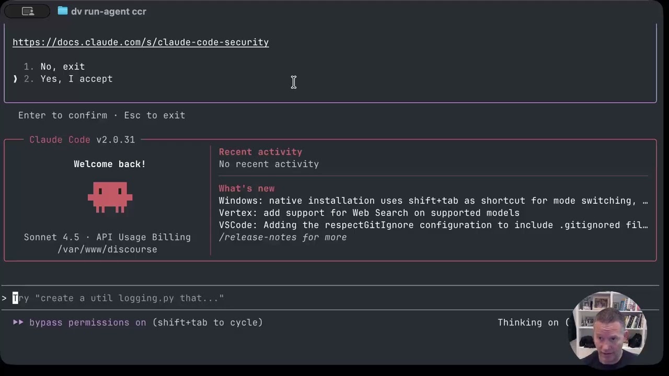
Task: Click the dv run-agent ccr tab title
Action: (108, 11)
